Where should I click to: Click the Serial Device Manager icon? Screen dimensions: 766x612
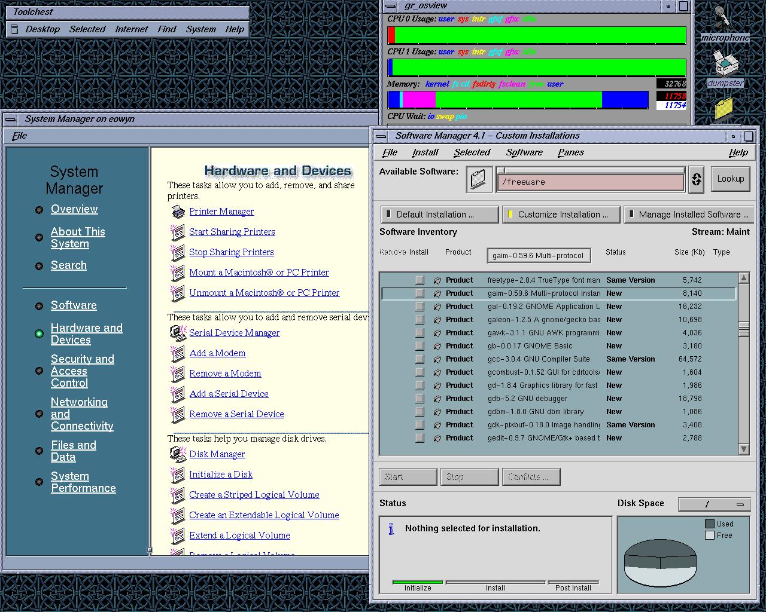(178, 333)
